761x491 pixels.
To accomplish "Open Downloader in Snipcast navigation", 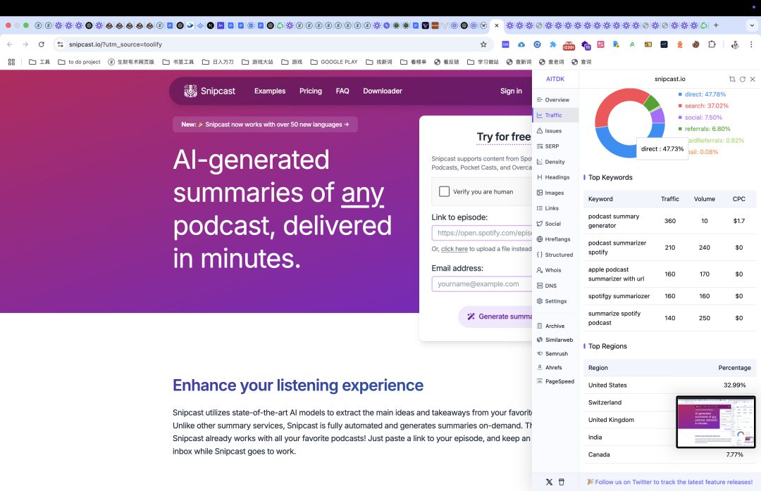I will [x=383, y=91].
